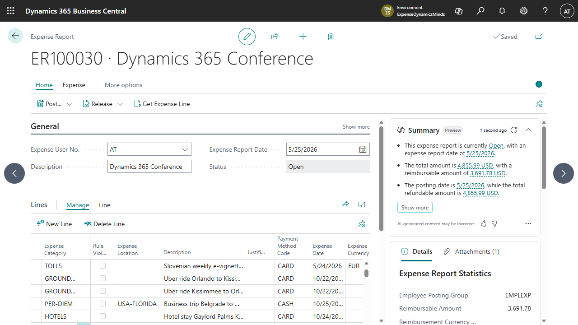Image resolution: width=578 pixels, height=325 pixels.
Task: Show more of the summary
Action: pyautogui.click(x=415, y=208)
